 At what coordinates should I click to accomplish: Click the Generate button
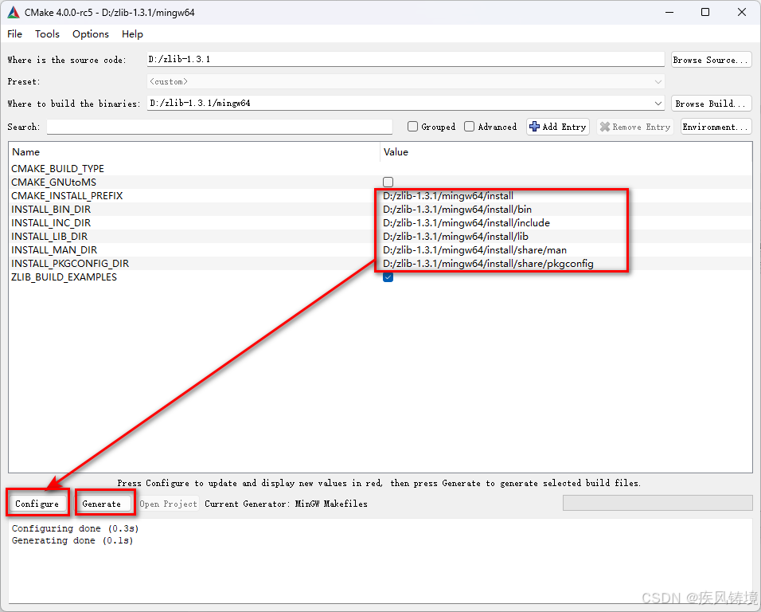click(x=101, y=504)
